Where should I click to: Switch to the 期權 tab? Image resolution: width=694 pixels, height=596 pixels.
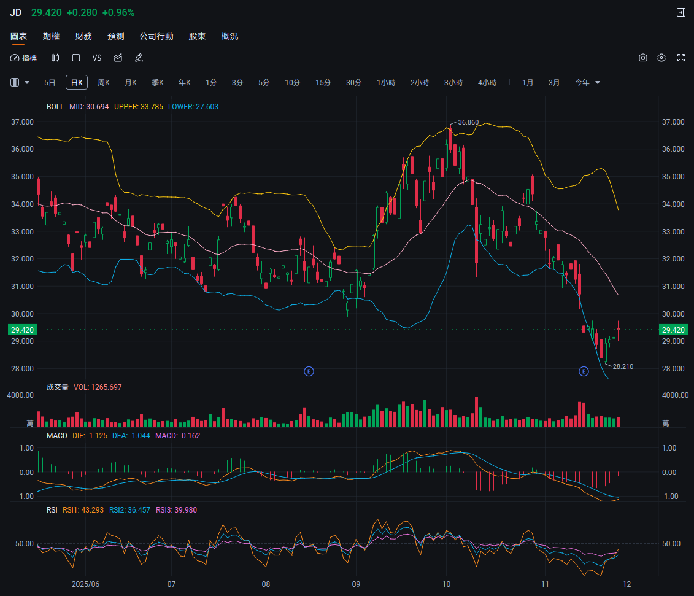(52, 36)
